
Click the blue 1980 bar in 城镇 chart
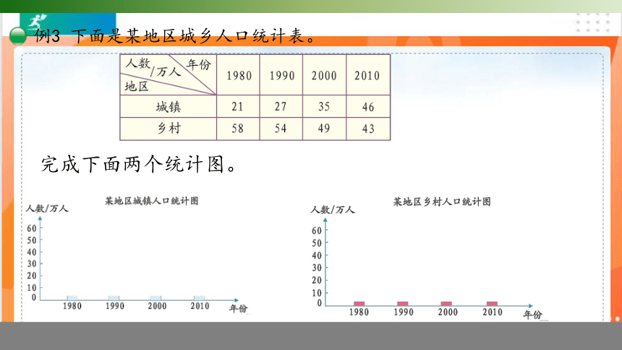(x=72, y=298)
